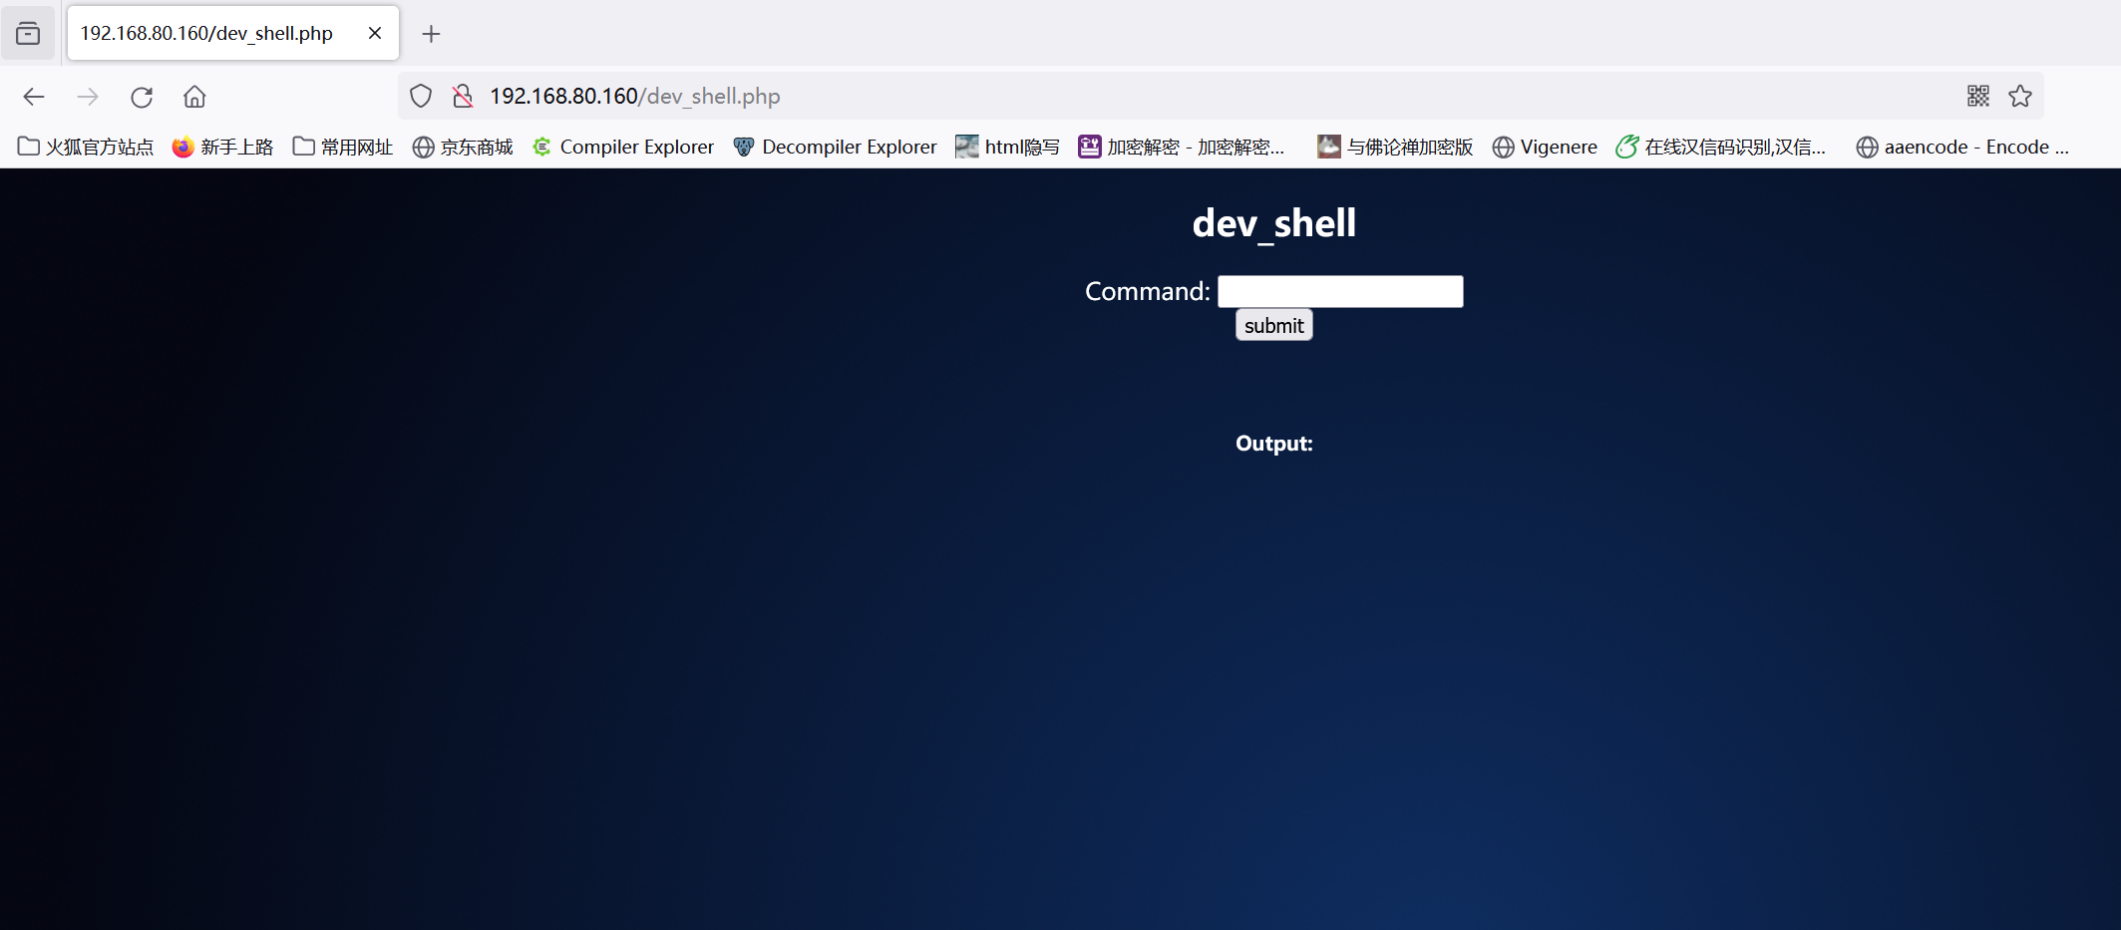Show insecure connection lock info
Viewport: 2121px width, 930px height.
[x=463, y=97]
